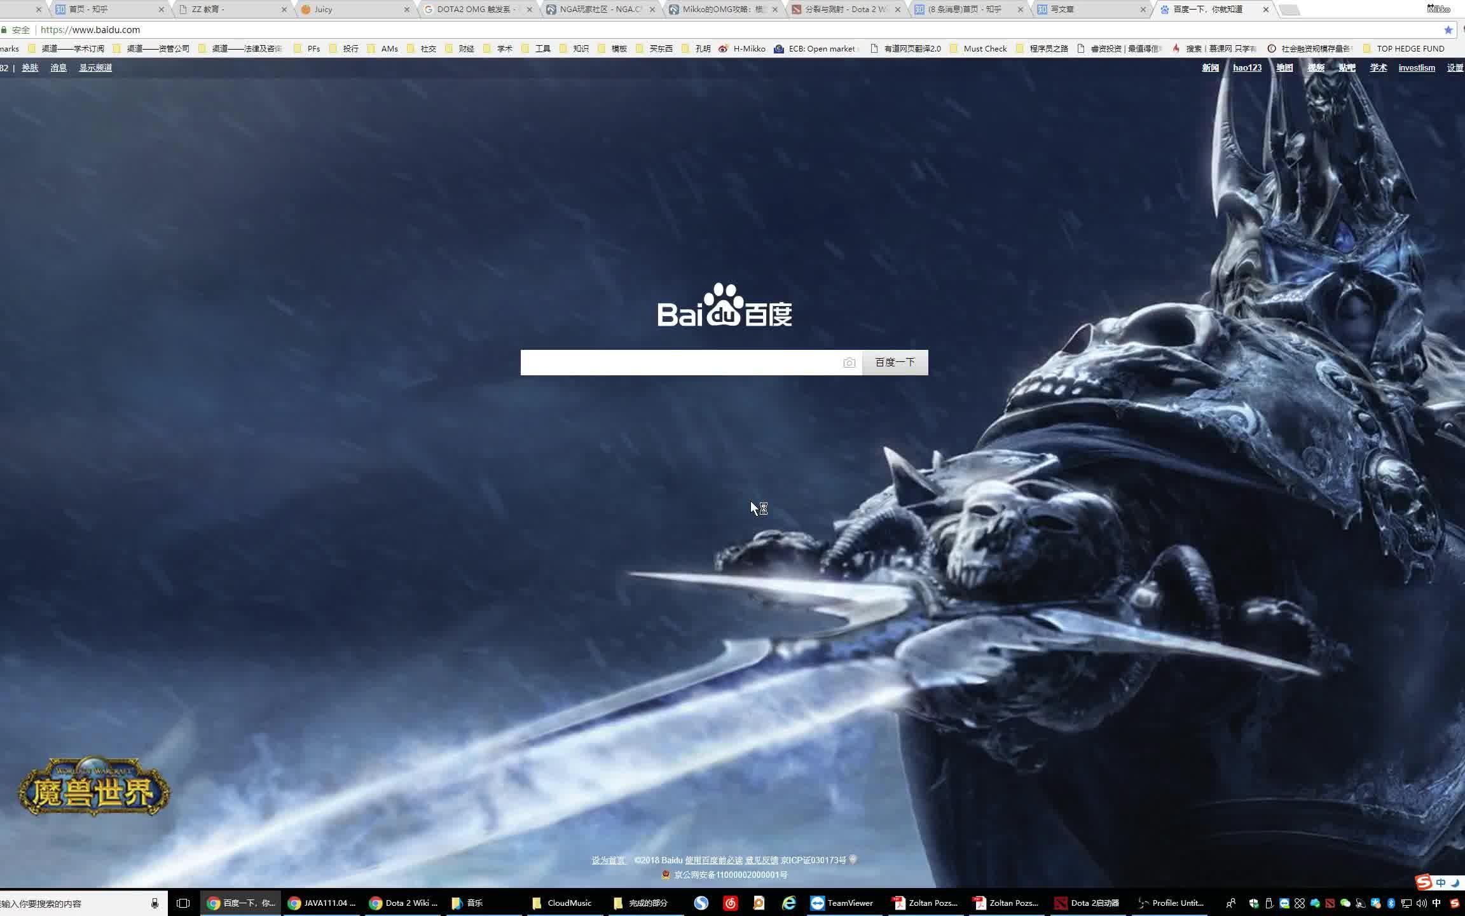
Task: Click the Dota 2 tray icon
Action: click(1330, 903)
